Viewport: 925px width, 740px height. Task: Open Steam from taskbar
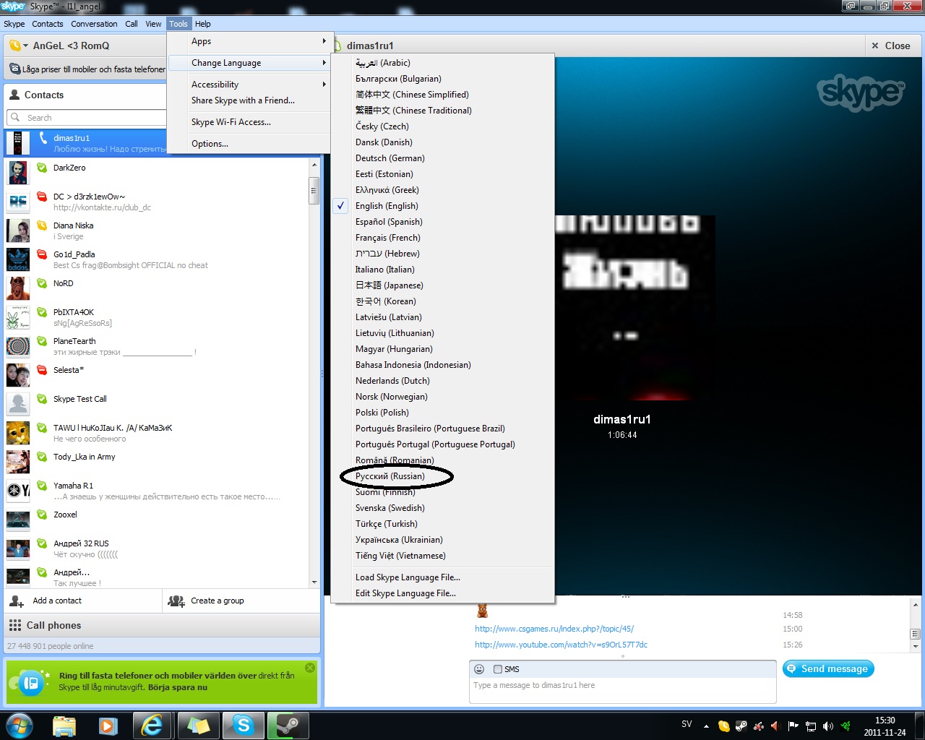(288, 725)
